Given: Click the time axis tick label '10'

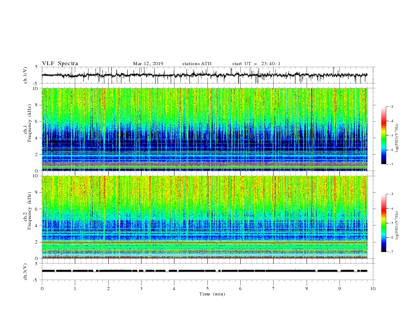Looking at the screenshot, I should (x=373, y=289).
